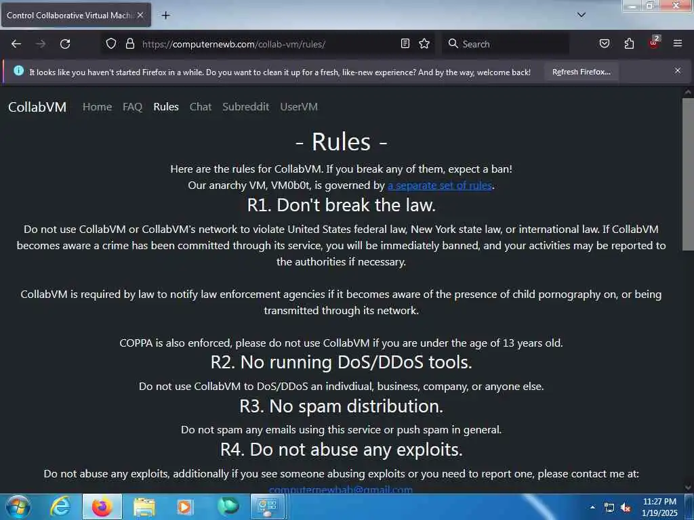Click the red extension icon with badge 2
The height and width of the screenshot is (520, 694).
(654, 43)
